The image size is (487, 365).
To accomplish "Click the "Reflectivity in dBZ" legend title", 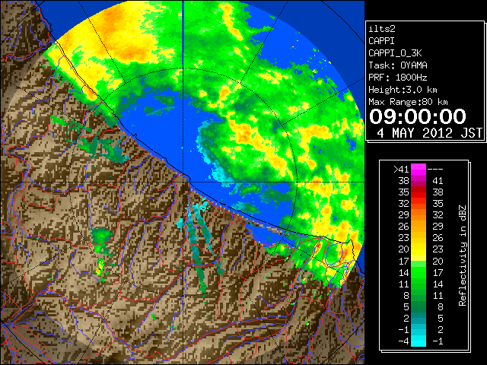I will tap(463, 255).
